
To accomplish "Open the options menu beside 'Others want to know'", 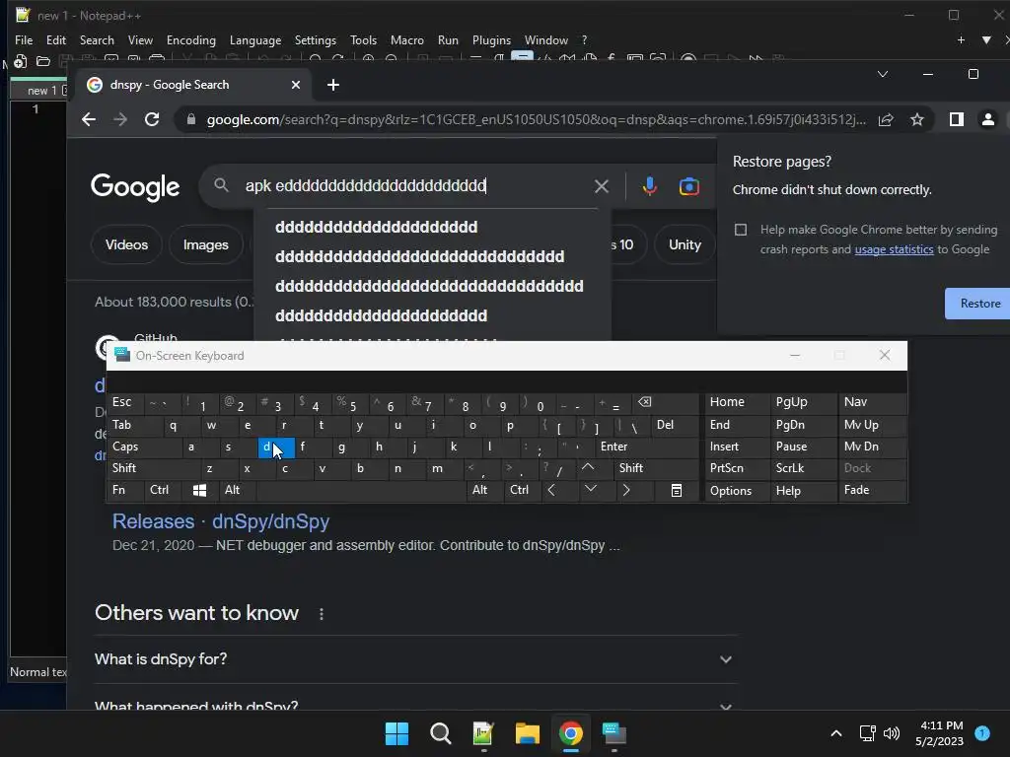I will pos(322,614).
